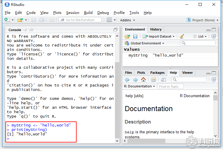The height and width of the screenshot is (149, 223).
Task: Click the Load workspace icon in Environment
Action: click(127, 36)
